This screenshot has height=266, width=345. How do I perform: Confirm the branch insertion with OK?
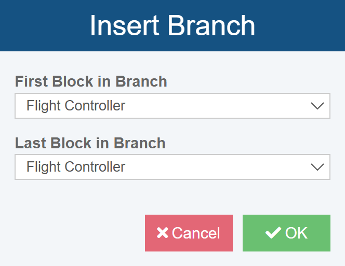[286, 233]
